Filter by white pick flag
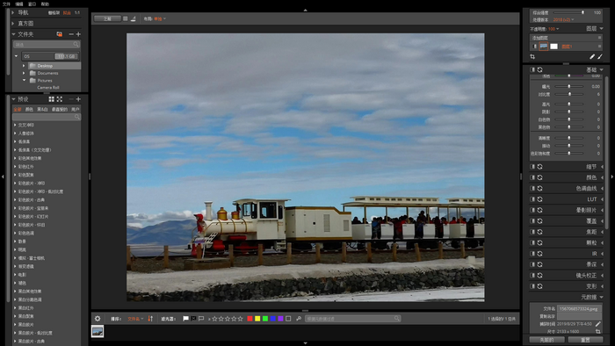Viewport: 615px width, 346px height. click(186, 319)
